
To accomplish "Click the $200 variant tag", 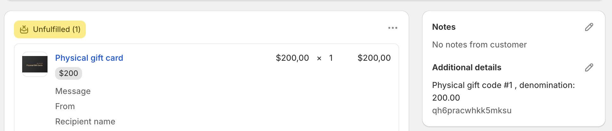I will 68,73.
